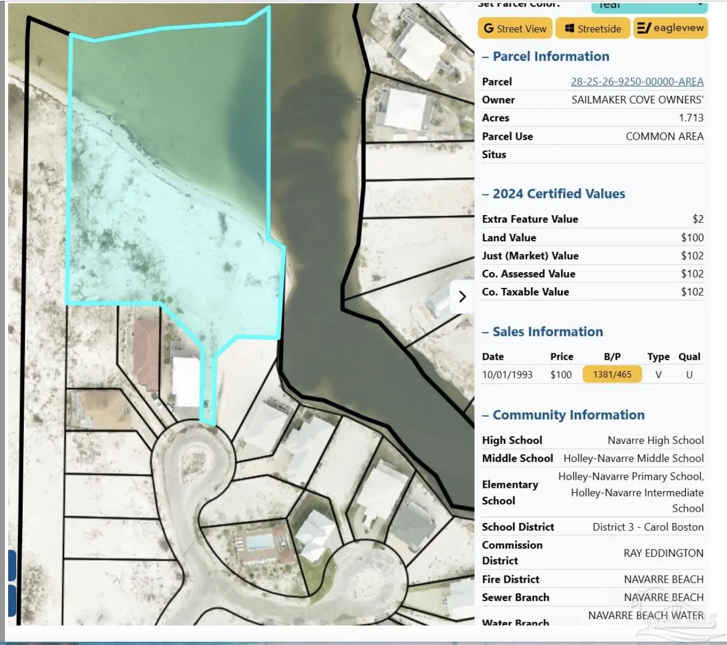Open the eagleview aerial imagery button

pyautogui.click(x=670, y=28)
